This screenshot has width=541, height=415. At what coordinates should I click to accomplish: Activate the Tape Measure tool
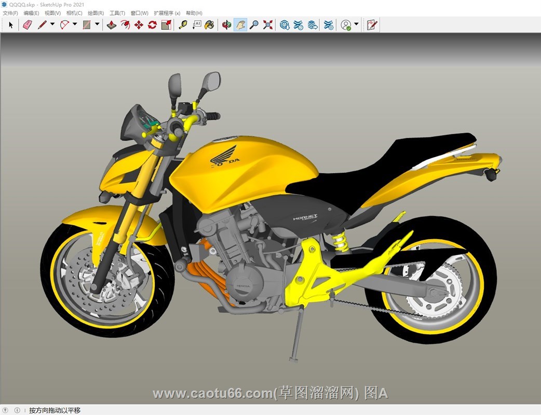[x=183, y=24]
